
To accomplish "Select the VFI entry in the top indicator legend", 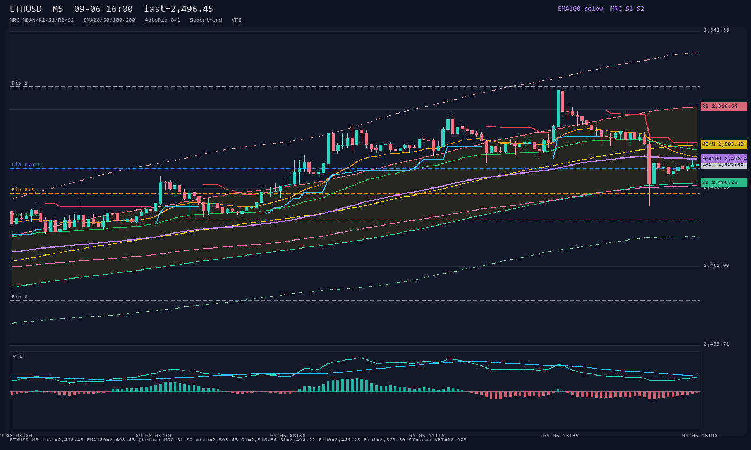I will (x=237, y=20).
